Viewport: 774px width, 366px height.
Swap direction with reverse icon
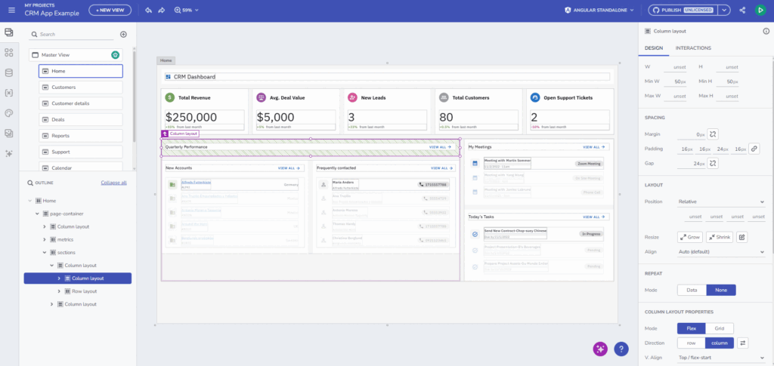[742, 343]
